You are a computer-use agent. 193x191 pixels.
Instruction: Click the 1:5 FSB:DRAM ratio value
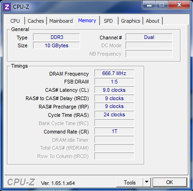point(114,82)
